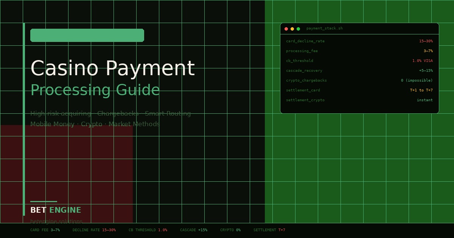This screenshot has width=454, height=238.
Task: Click the High-risk acquiring tagline line
Action: click(x=110, y=113)
